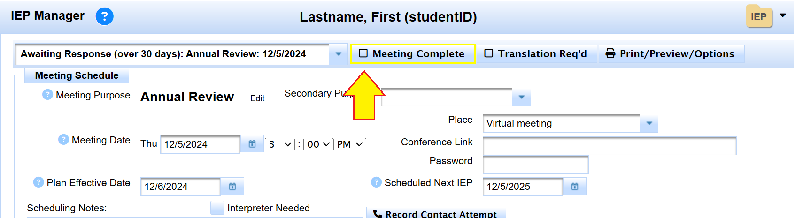803x218 pixels.
Task: Open the Scheduled Next IEP calendar picker
Action: pyautogui.click(x=575, y=187)
